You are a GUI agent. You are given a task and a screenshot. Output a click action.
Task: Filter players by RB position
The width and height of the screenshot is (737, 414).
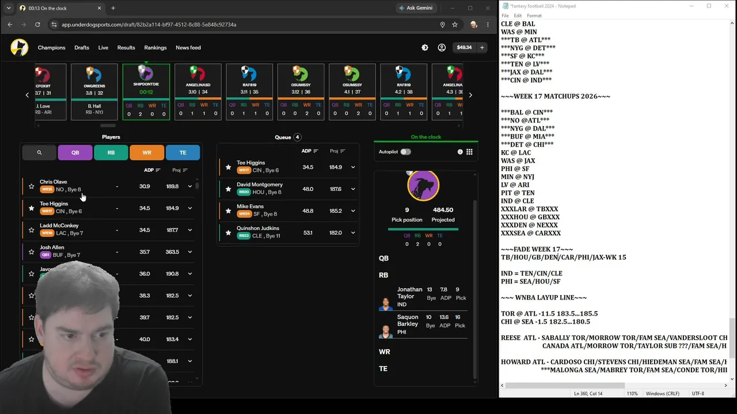(111, 152)
